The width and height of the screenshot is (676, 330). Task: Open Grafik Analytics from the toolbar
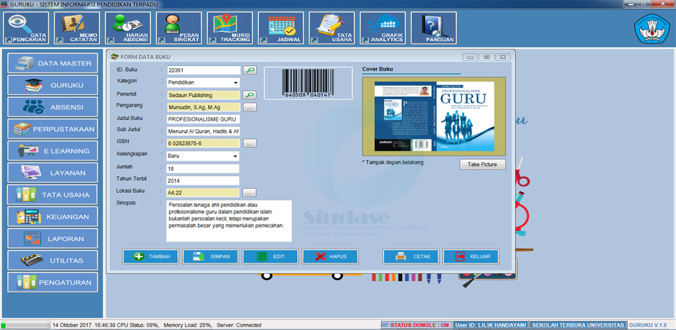point(383,28)
